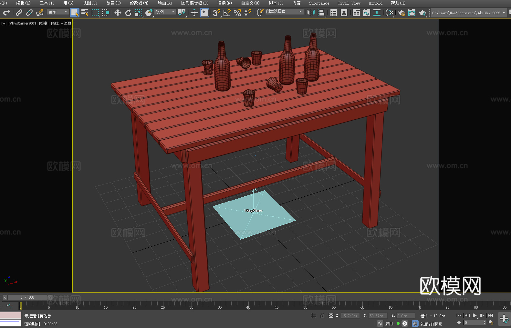Open the Arnold menu

click(375, 3)
